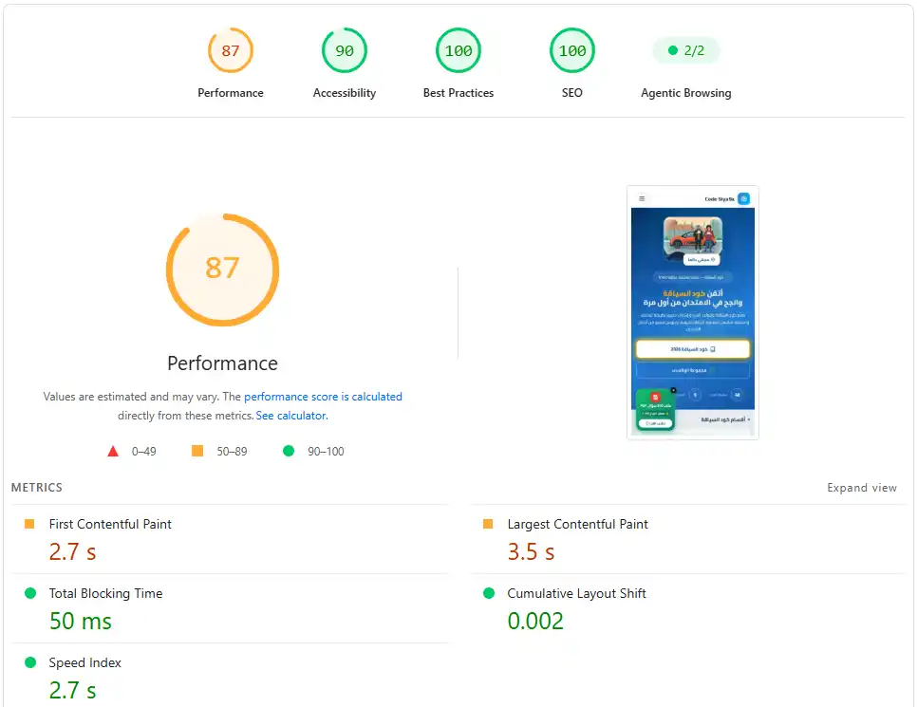
Task: Select the Speed Index metric title
Action: (84, 662)
